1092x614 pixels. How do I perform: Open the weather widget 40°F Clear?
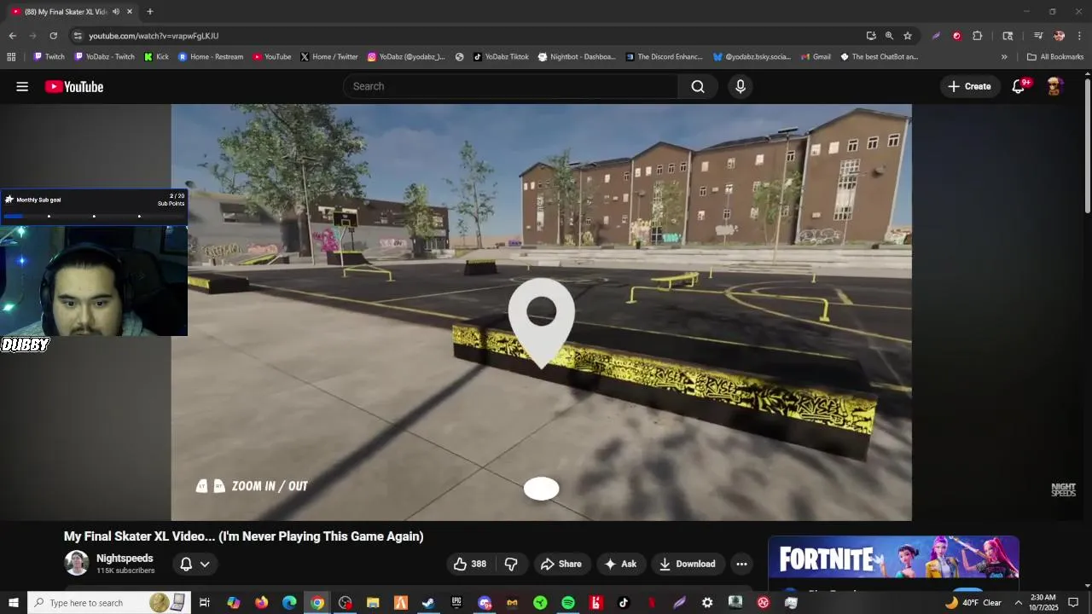click(x=973, y=603)
